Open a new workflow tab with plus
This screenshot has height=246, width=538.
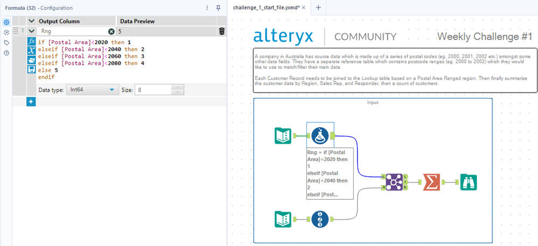point(318,8)
